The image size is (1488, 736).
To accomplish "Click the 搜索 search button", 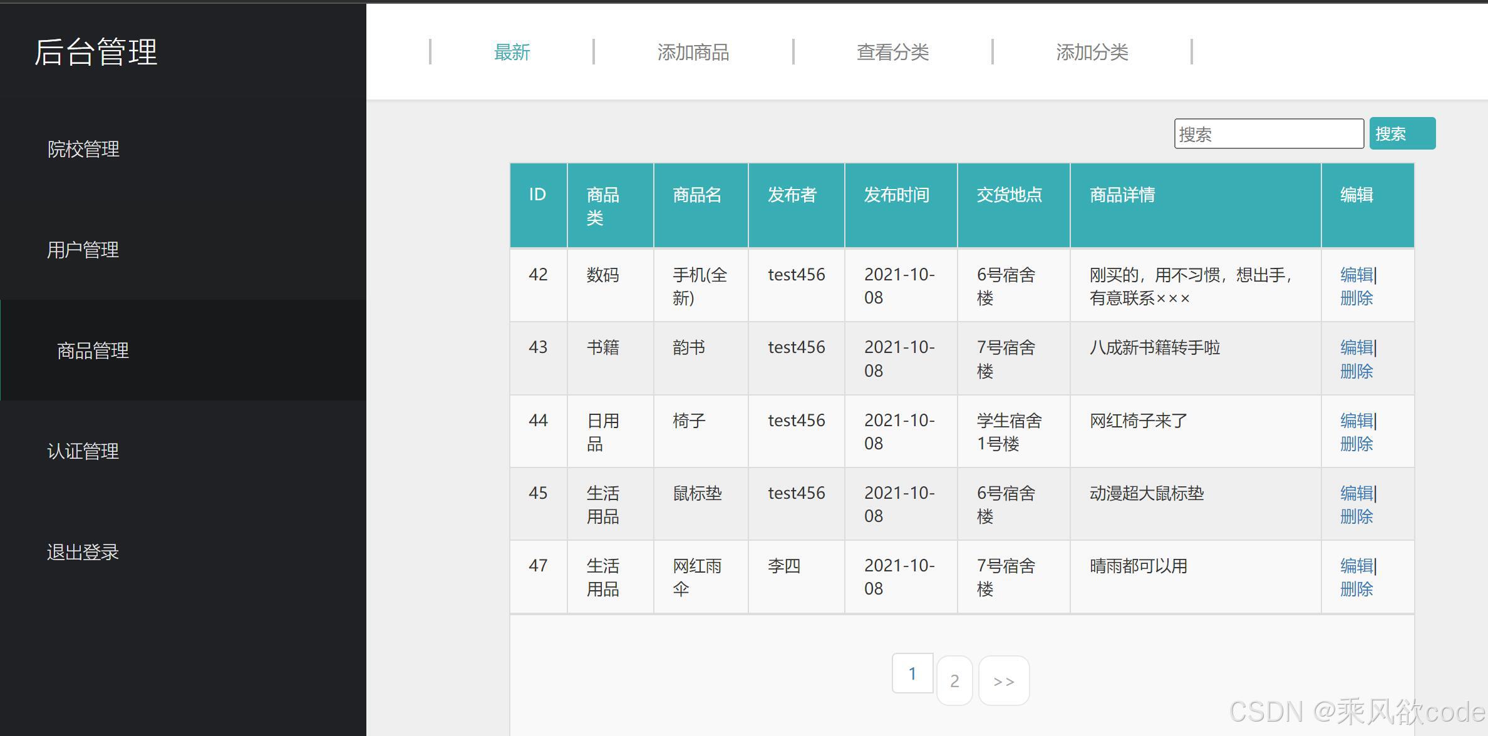I will pyautogui.click(x=1402, y=133).
